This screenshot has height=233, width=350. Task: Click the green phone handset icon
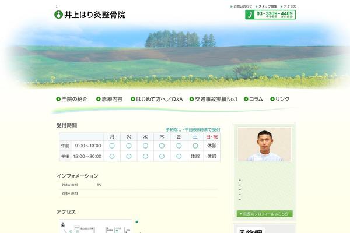click(x=250, y=15)
